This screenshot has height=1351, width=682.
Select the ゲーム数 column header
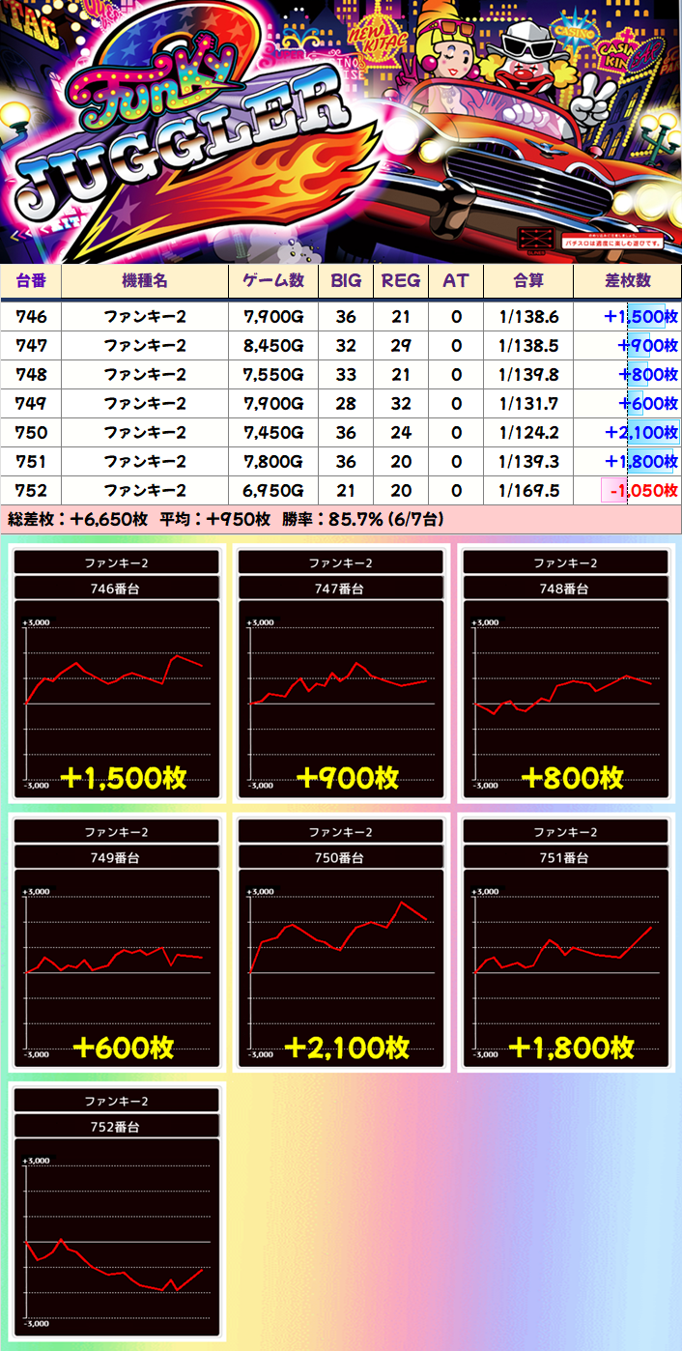pos(273,281)
